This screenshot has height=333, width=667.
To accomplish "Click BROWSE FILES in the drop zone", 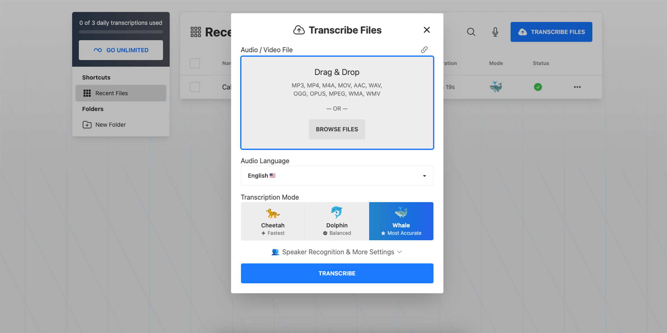I will pos(337,129).
